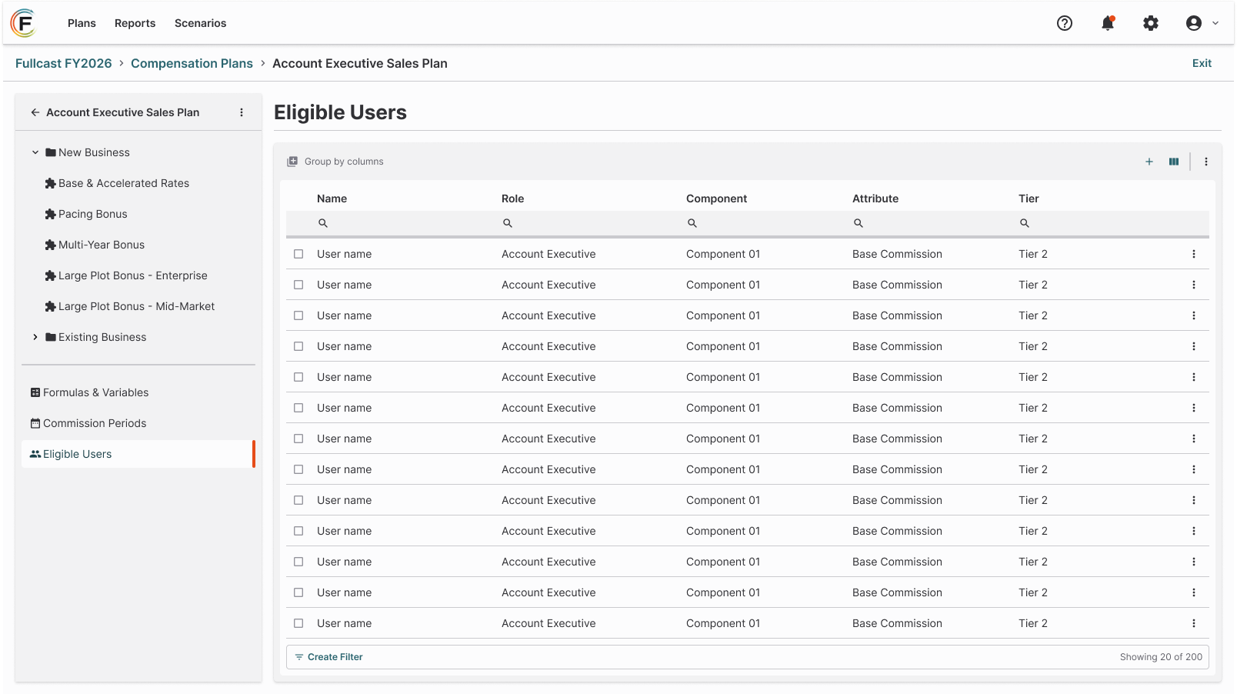This screenshot has width=1237, height=694.
Task: Open the table toolbar kebab menu
Action: (1206, 162)
